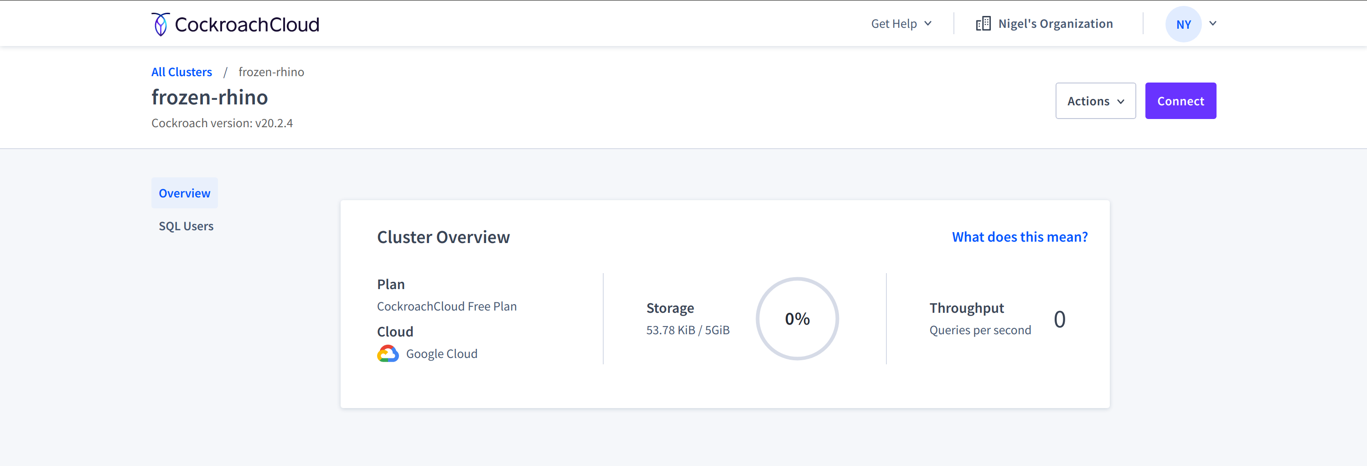Click the CockroachCloud Free Plan text

point(446,306)
